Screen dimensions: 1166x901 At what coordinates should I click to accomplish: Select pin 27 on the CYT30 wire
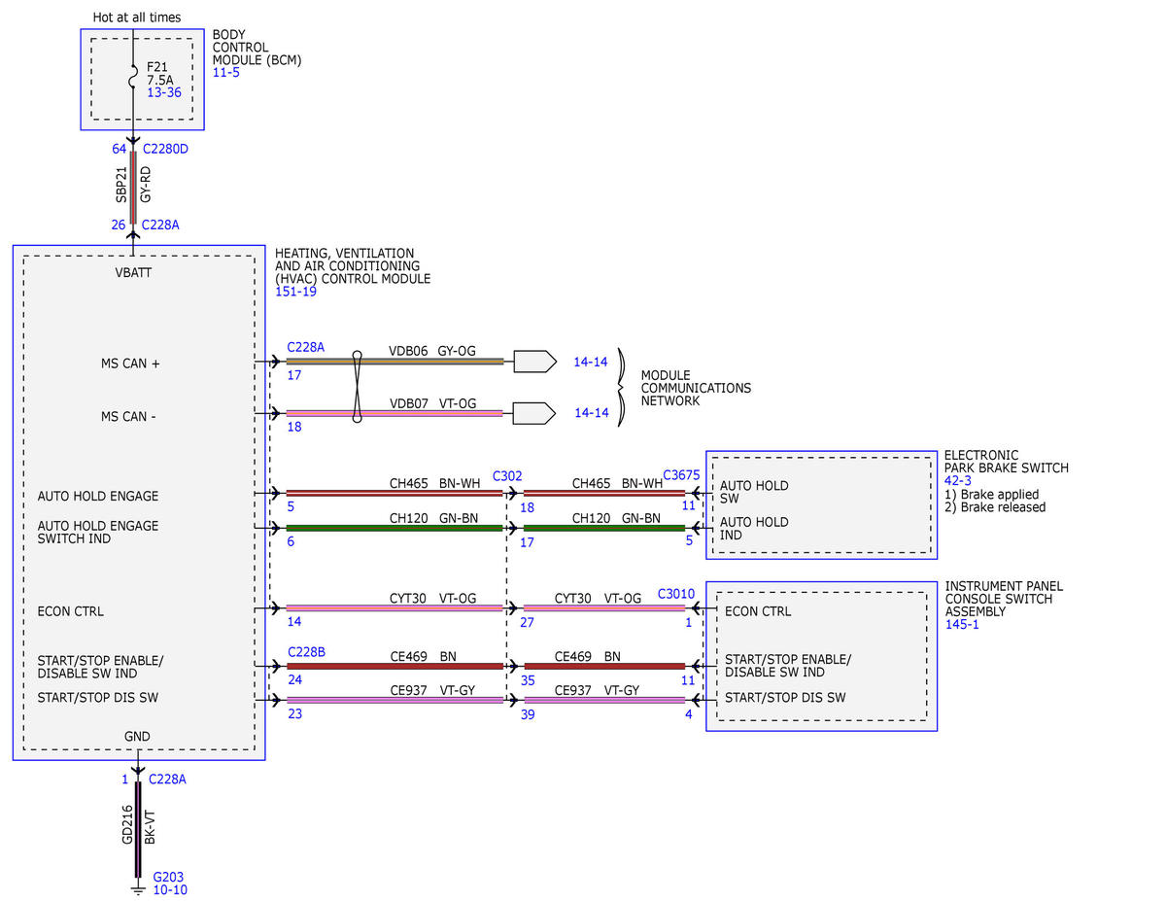[528, 622]
